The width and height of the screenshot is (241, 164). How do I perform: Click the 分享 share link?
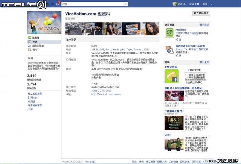pyautogui.click(x=30, y=109)
